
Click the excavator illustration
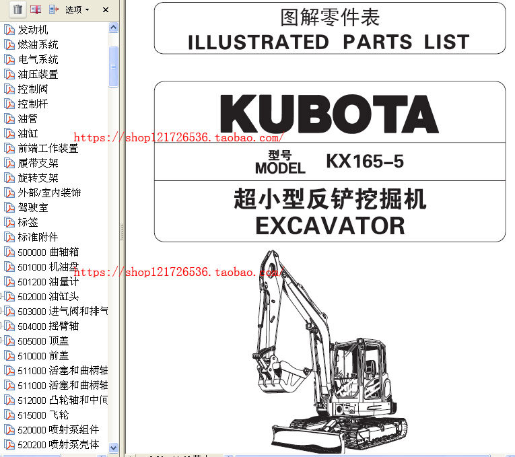pyautogui.click(x=330, y=351)
